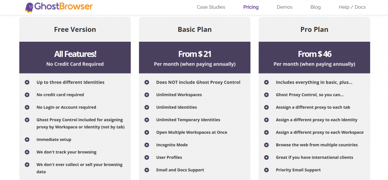Viewport: 388px width, 180px height.
Task: Click the bullet icon beside Priority Email Support
Action: coord(266,170)
